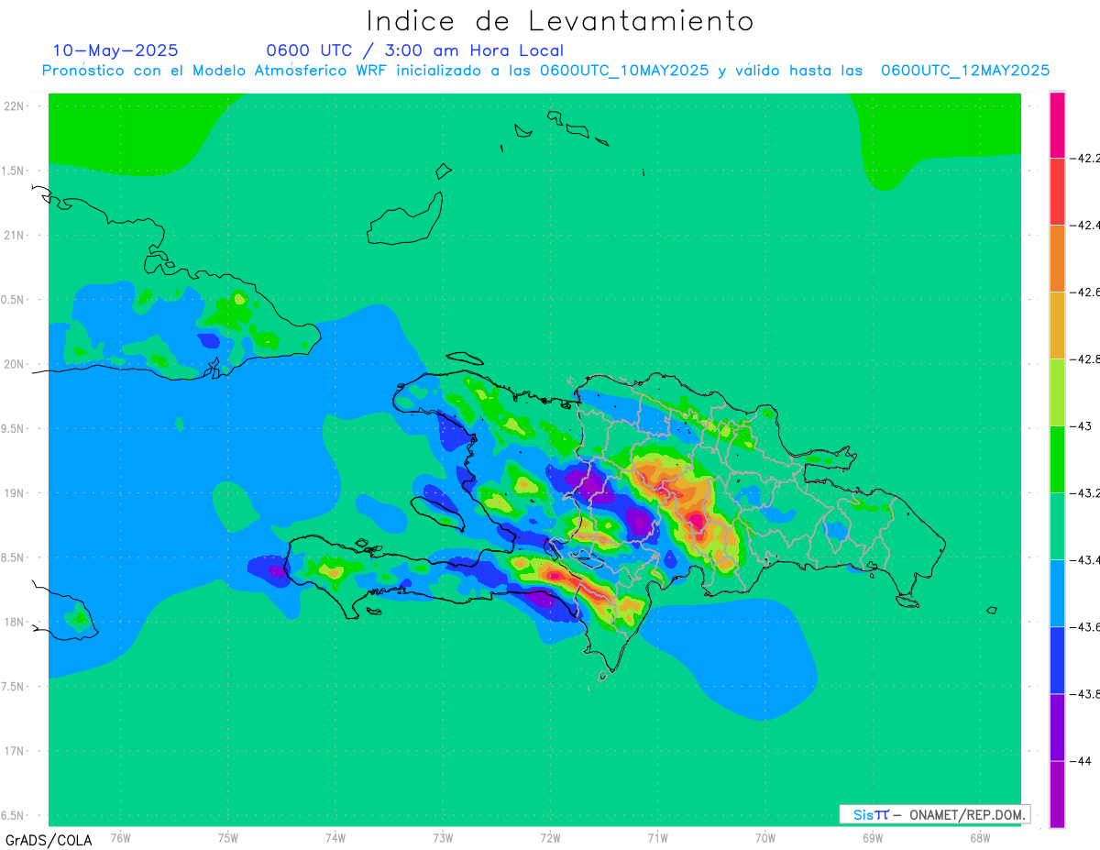Click "0600UTC_10MAY2025" initialization timestamp
The width and height of the screenshot is (1100, 850).
tap(624, 71)
